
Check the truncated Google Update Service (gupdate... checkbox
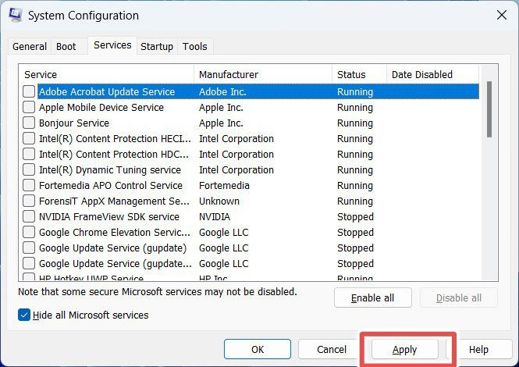tap(29, 263)
